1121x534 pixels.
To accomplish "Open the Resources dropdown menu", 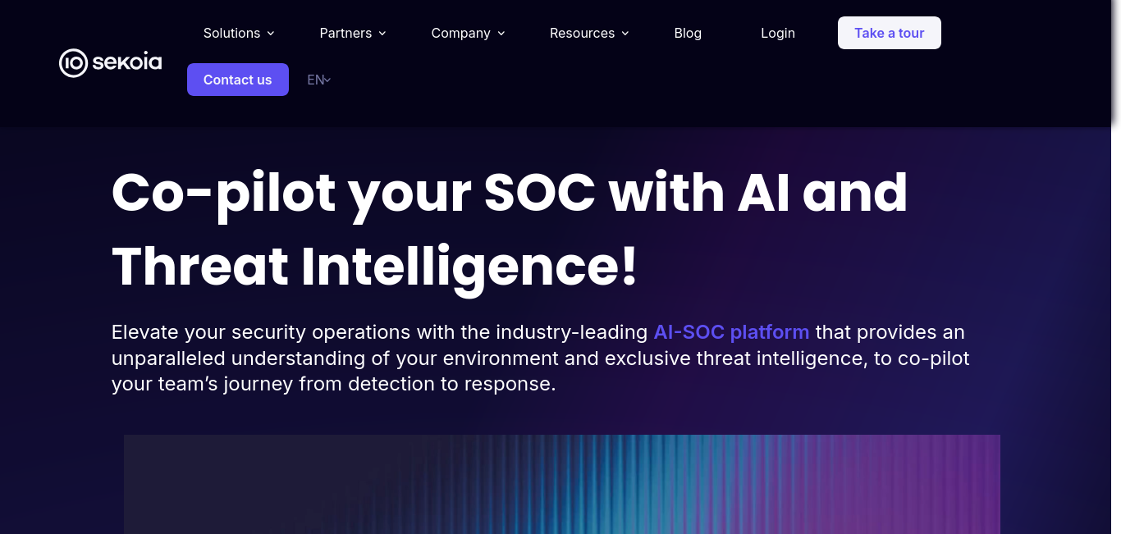I will click(582, 33).
